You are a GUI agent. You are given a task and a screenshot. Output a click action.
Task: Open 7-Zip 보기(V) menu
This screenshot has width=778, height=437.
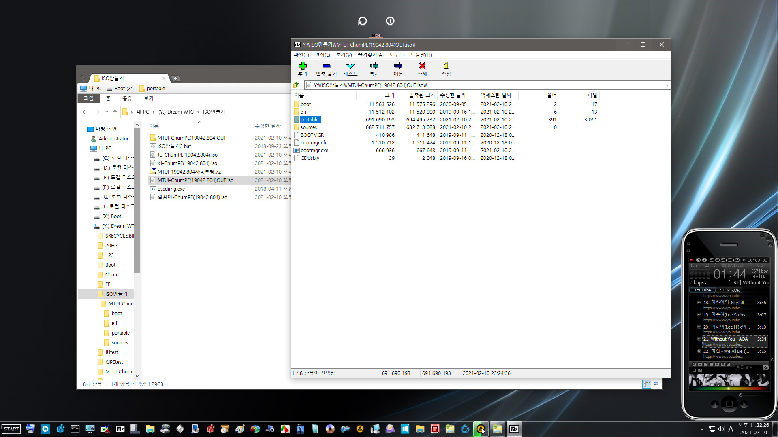pos(344,55)
